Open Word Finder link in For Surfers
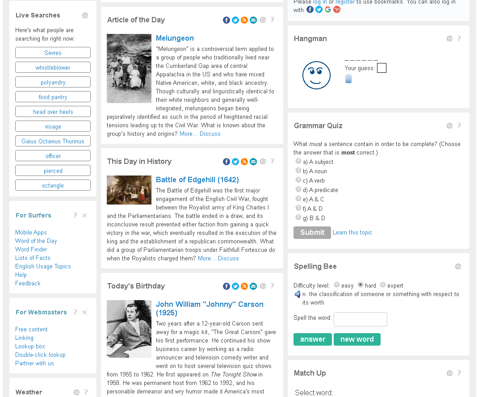Viewport: 478px width, 397px height. click(31, 250)
